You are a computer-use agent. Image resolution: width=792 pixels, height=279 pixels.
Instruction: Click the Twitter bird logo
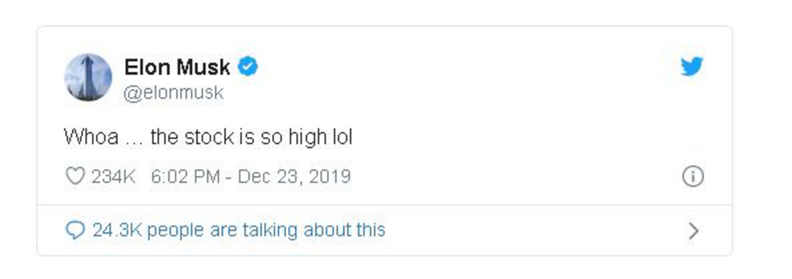pyautogui.click(x=692, y=66)
